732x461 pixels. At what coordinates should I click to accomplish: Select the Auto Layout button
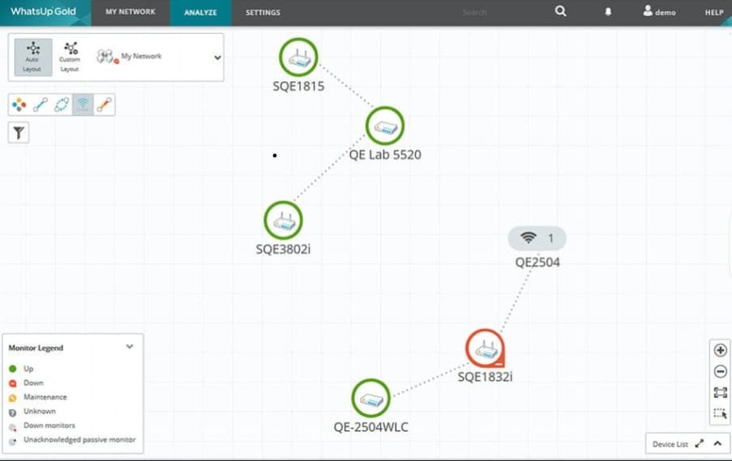pos(32,57)
